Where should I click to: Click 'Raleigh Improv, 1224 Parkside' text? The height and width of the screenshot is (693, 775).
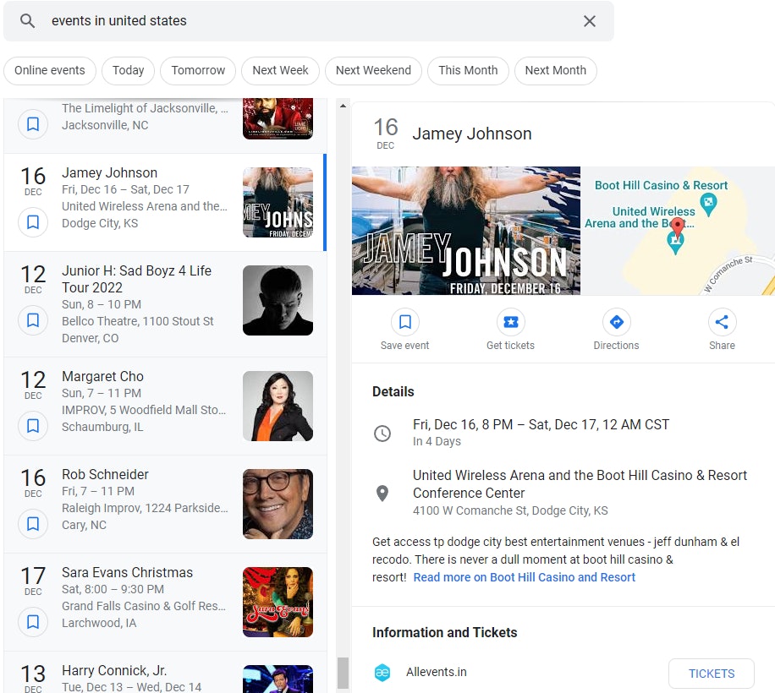145,508
